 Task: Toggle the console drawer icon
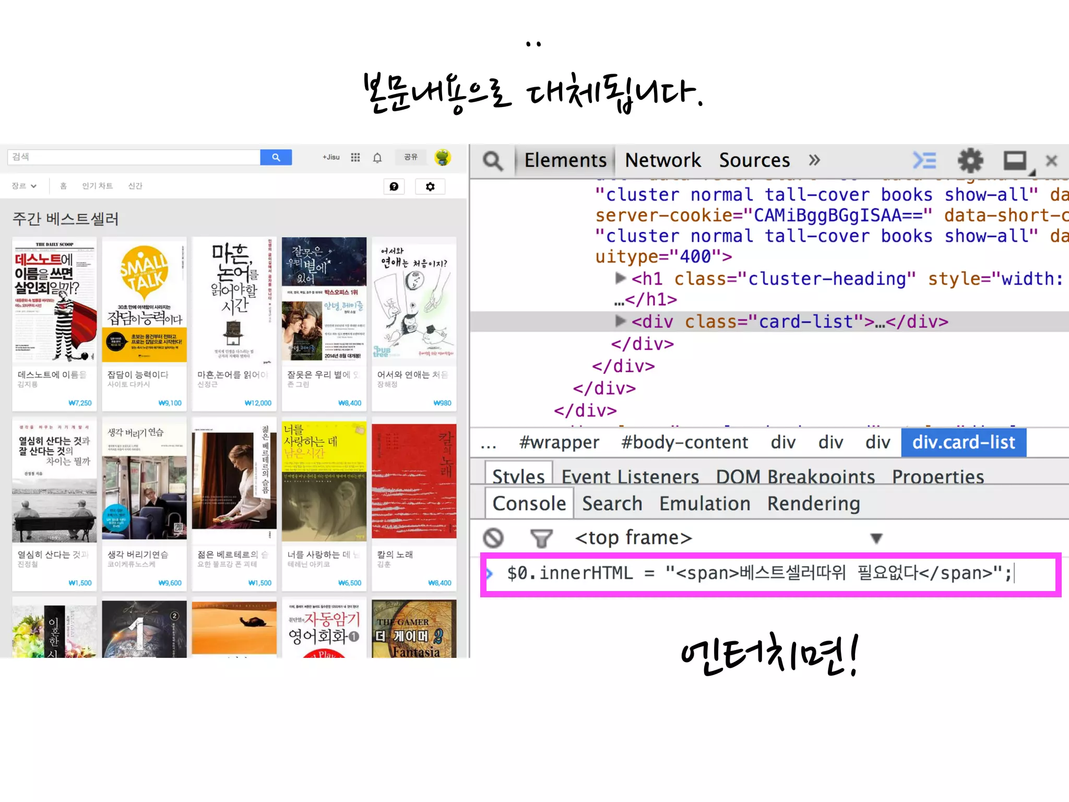tap(924, 160)
